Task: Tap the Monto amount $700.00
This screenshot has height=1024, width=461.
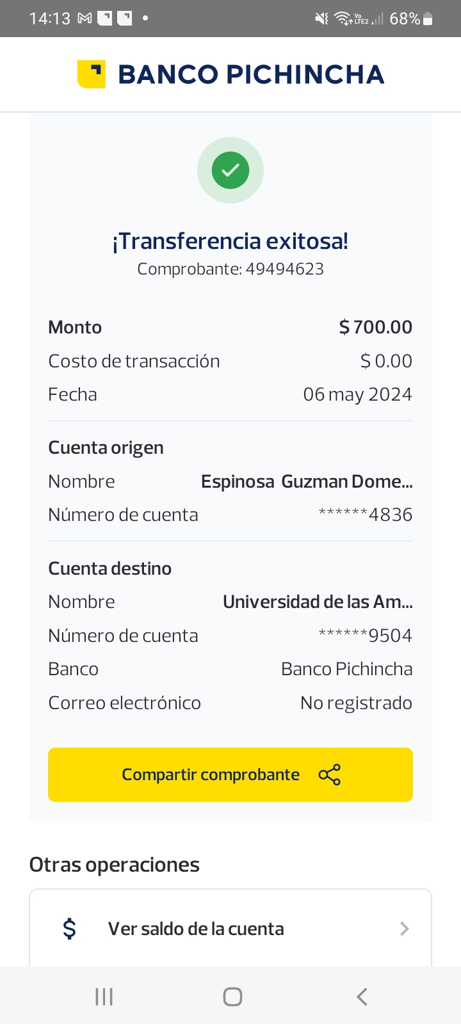Action: 375,327
